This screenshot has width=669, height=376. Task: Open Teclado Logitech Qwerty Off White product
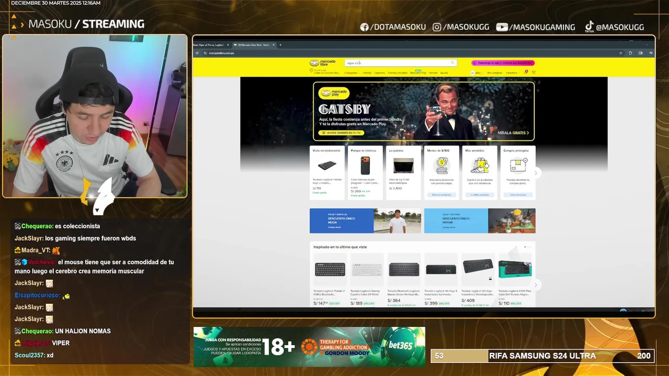[x=367, y=280]
